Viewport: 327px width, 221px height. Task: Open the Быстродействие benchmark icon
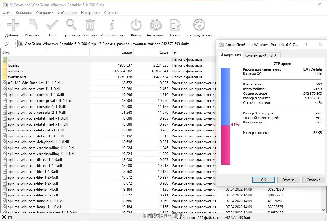coord(199,25)
